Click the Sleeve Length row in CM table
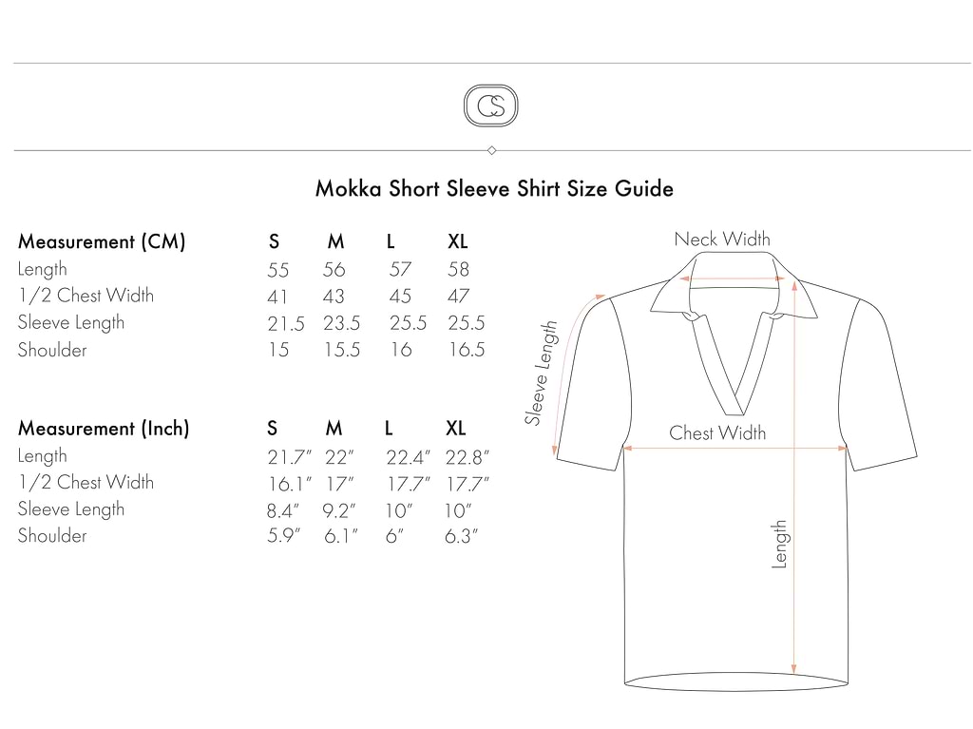The image size is (973, 729). click(71, 322)
